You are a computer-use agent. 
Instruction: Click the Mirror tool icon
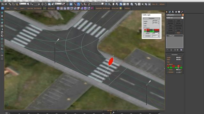click(106, 4)
